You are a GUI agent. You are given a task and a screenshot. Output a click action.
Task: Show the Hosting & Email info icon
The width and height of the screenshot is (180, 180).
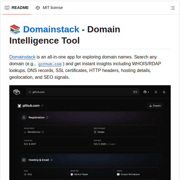(52, 160)
